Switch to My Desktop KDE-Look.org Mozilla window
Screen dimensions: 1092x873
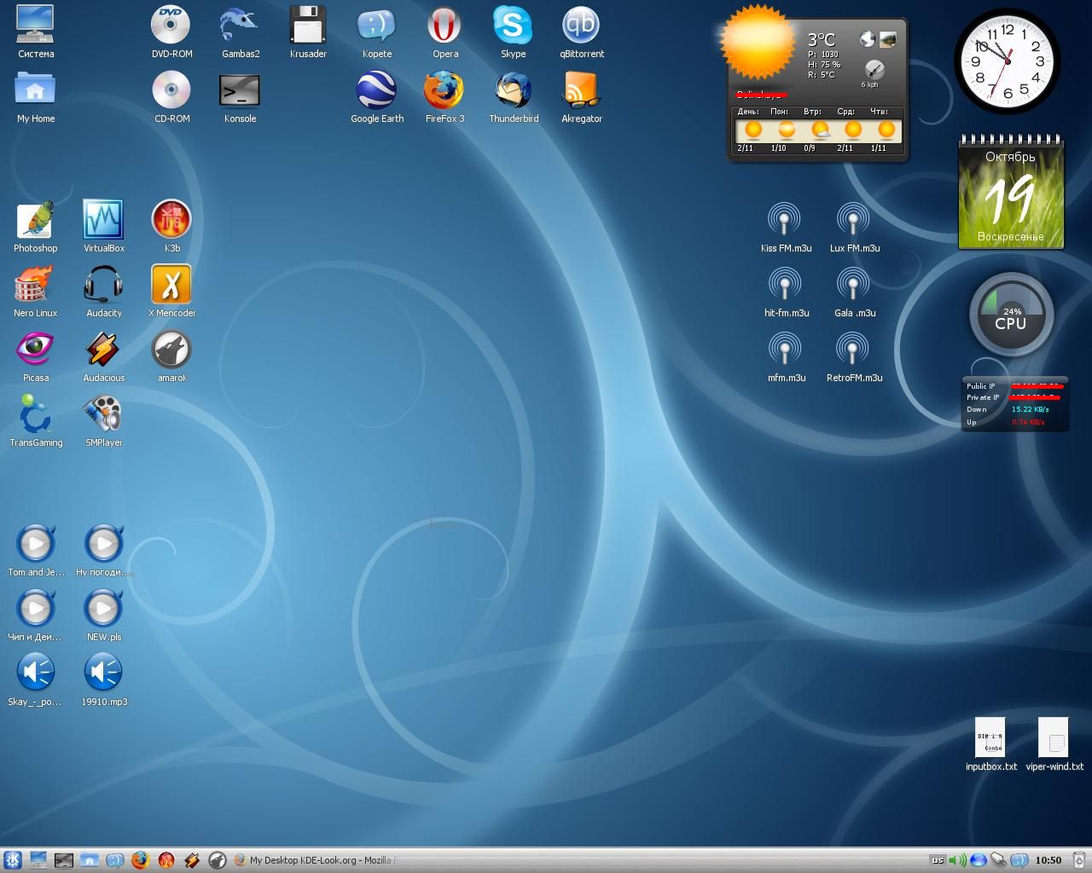(317, 860)
